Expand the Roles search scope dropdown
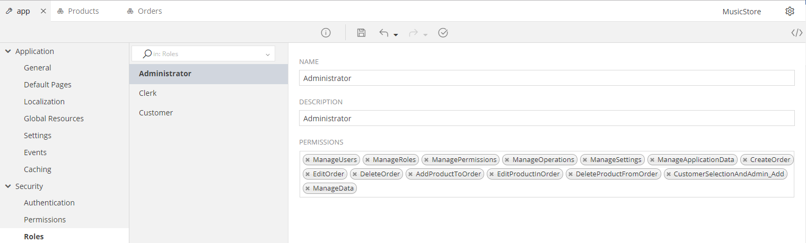Screen dimensions: 806x243 click(267, 54)
